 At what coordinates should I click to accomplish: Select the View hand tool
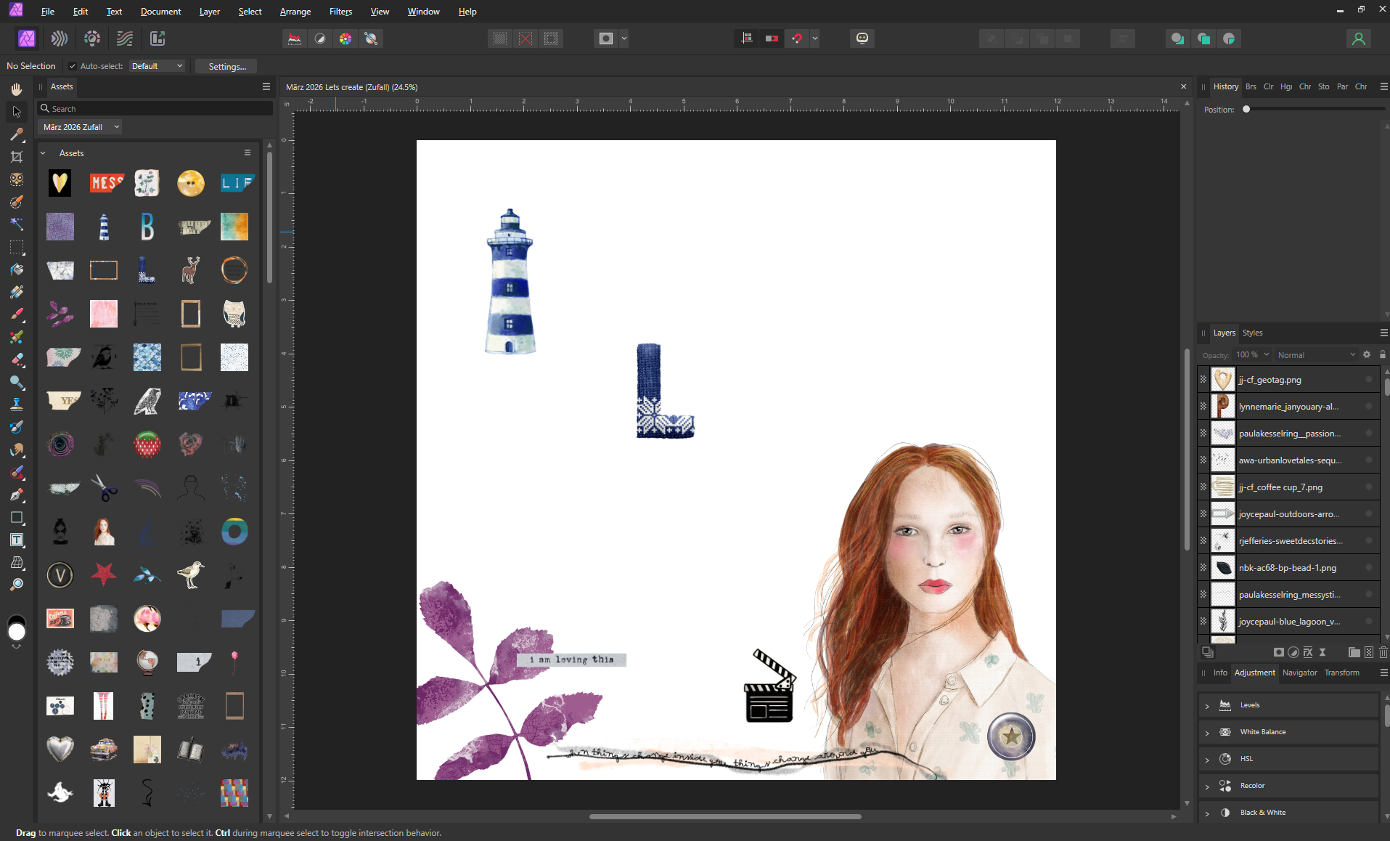17,89
